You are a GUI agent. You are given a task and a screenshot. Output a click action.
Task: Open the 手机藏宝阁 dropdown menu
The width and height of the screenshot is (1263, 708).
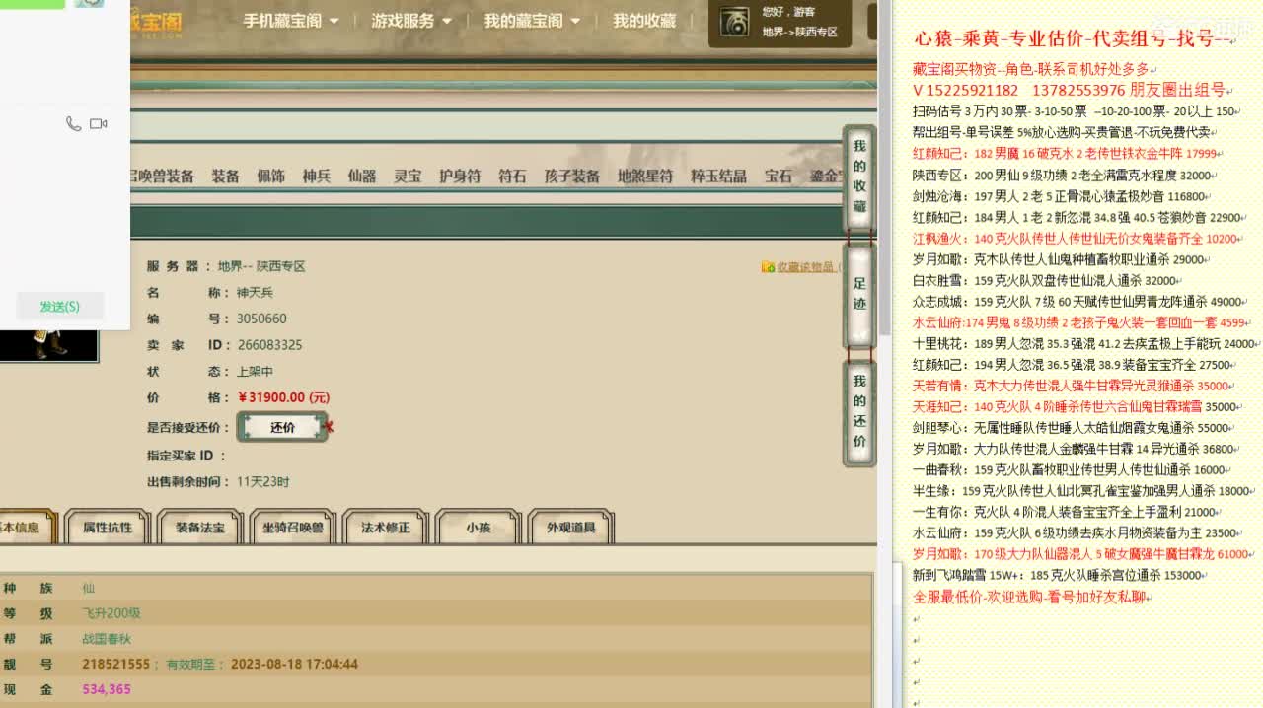291,21
